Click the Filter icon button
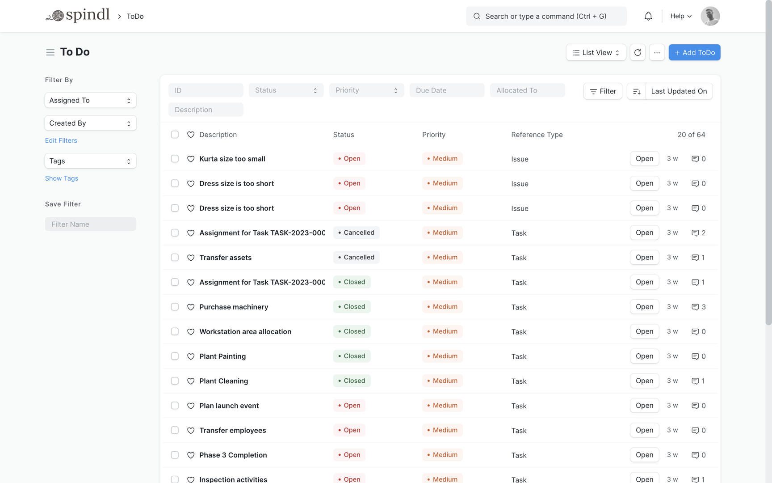The image size is (772, 483). pyautogui.click(x=602, y=91)
